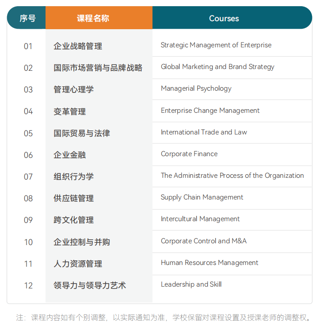This screenshot has width=320, height=326.
Task: Click Intercultural Management text
Action: pyautogui.click(x=200, y=219)
